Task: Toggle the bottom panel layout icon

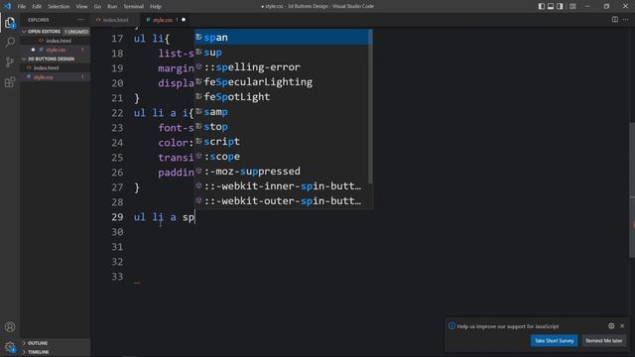Action: (x=551, y=6)
